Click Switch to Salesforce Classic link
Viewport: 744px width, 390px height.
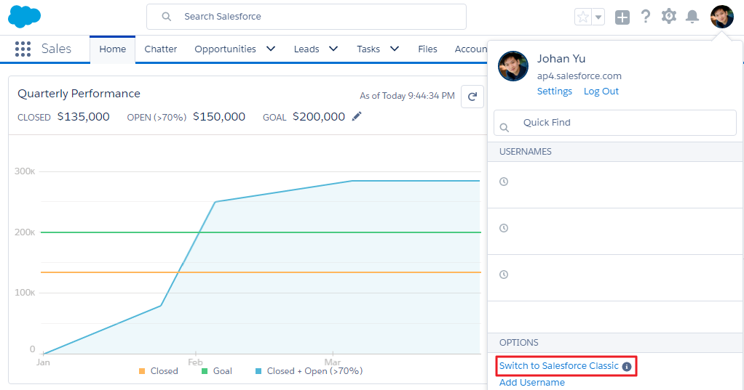point(558,366)
